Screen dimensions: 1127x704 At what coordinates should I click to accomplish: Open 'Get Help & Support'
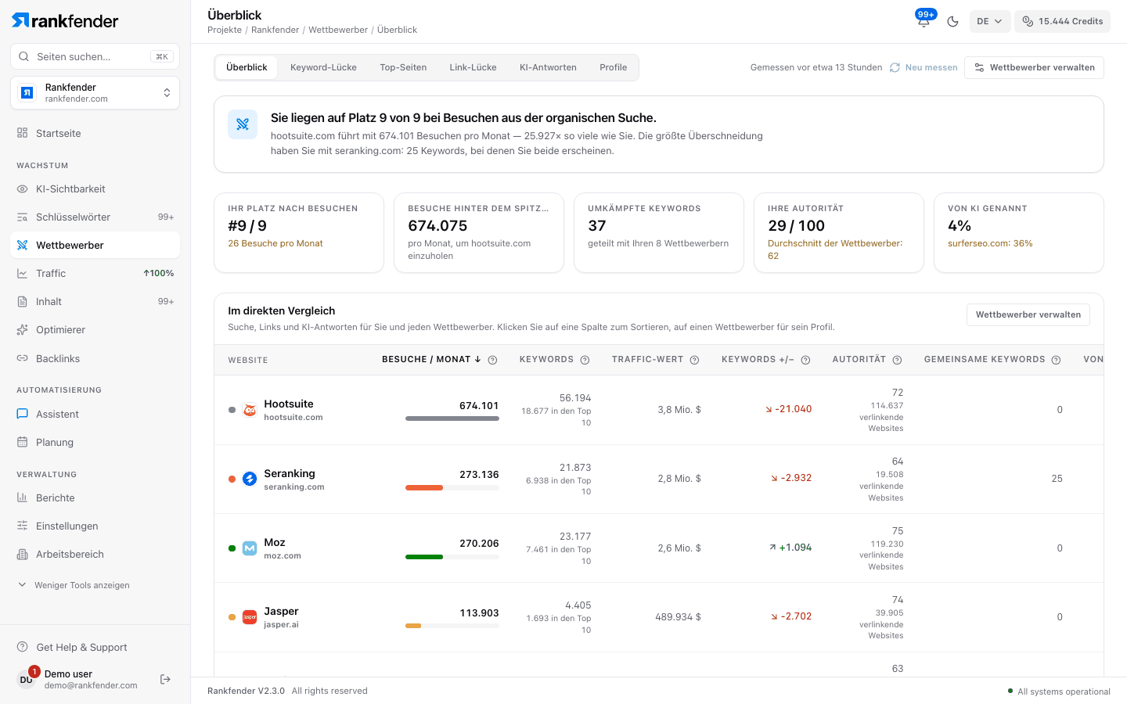click(x=95, y=647)
